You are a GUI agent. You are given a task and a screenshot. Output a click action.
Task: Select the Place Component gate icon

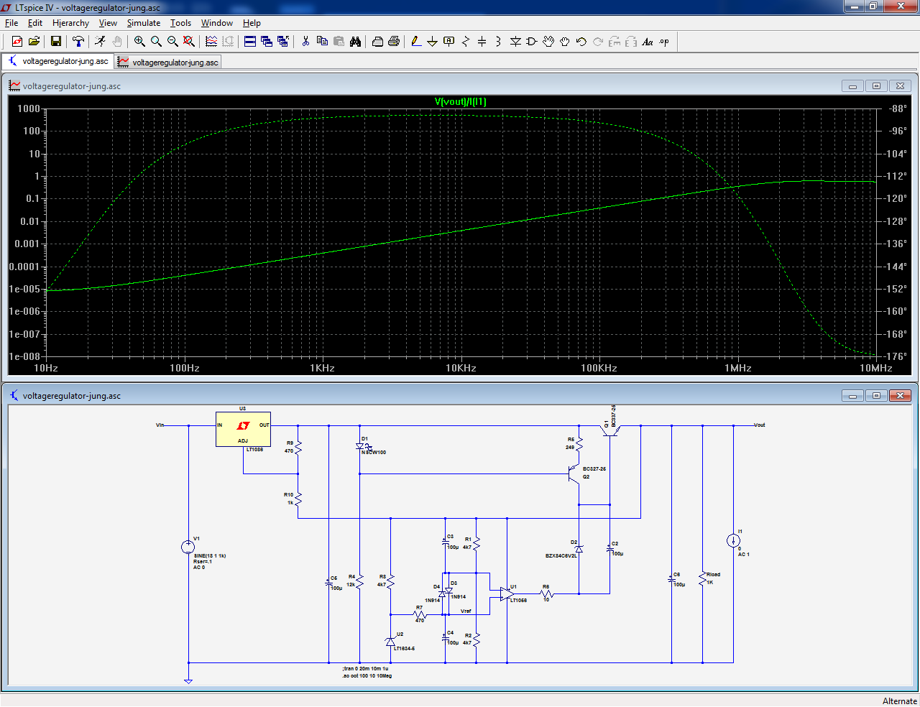(532, 42)
